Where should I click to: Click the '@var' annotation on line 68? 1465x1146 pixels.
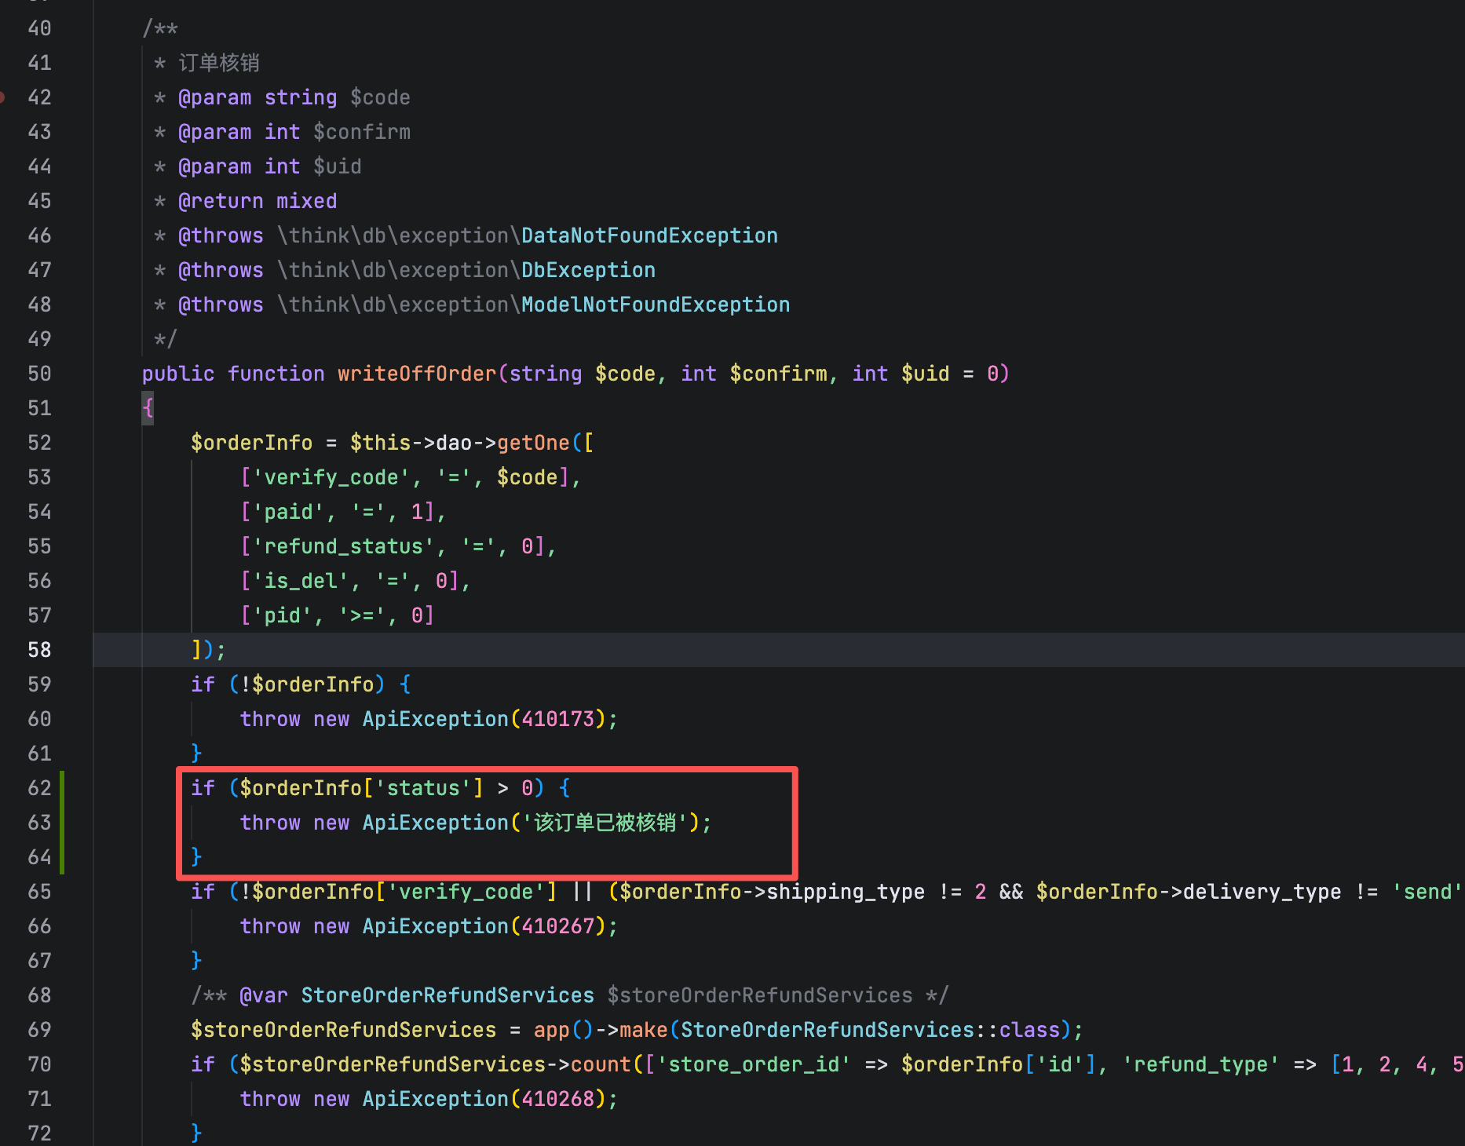click(264, 995)
